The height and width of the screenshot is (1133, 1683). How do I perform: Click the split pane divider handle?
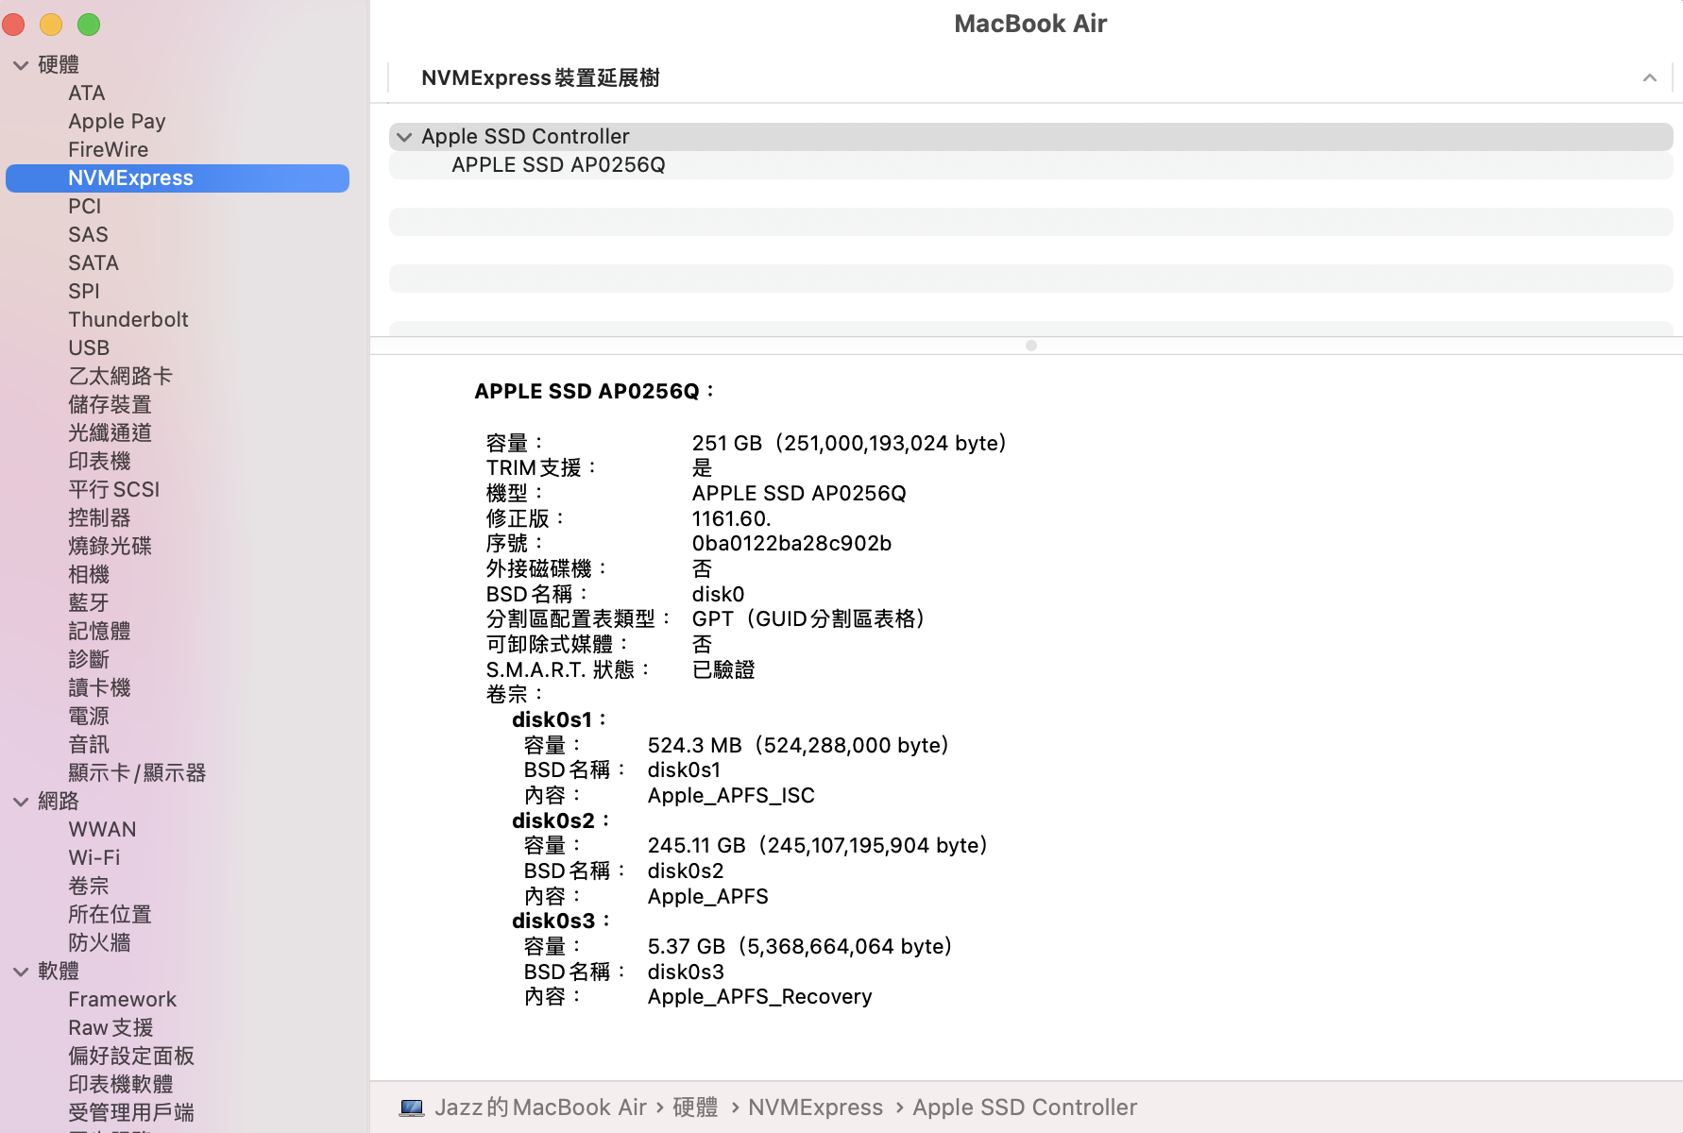point(1031,346)
